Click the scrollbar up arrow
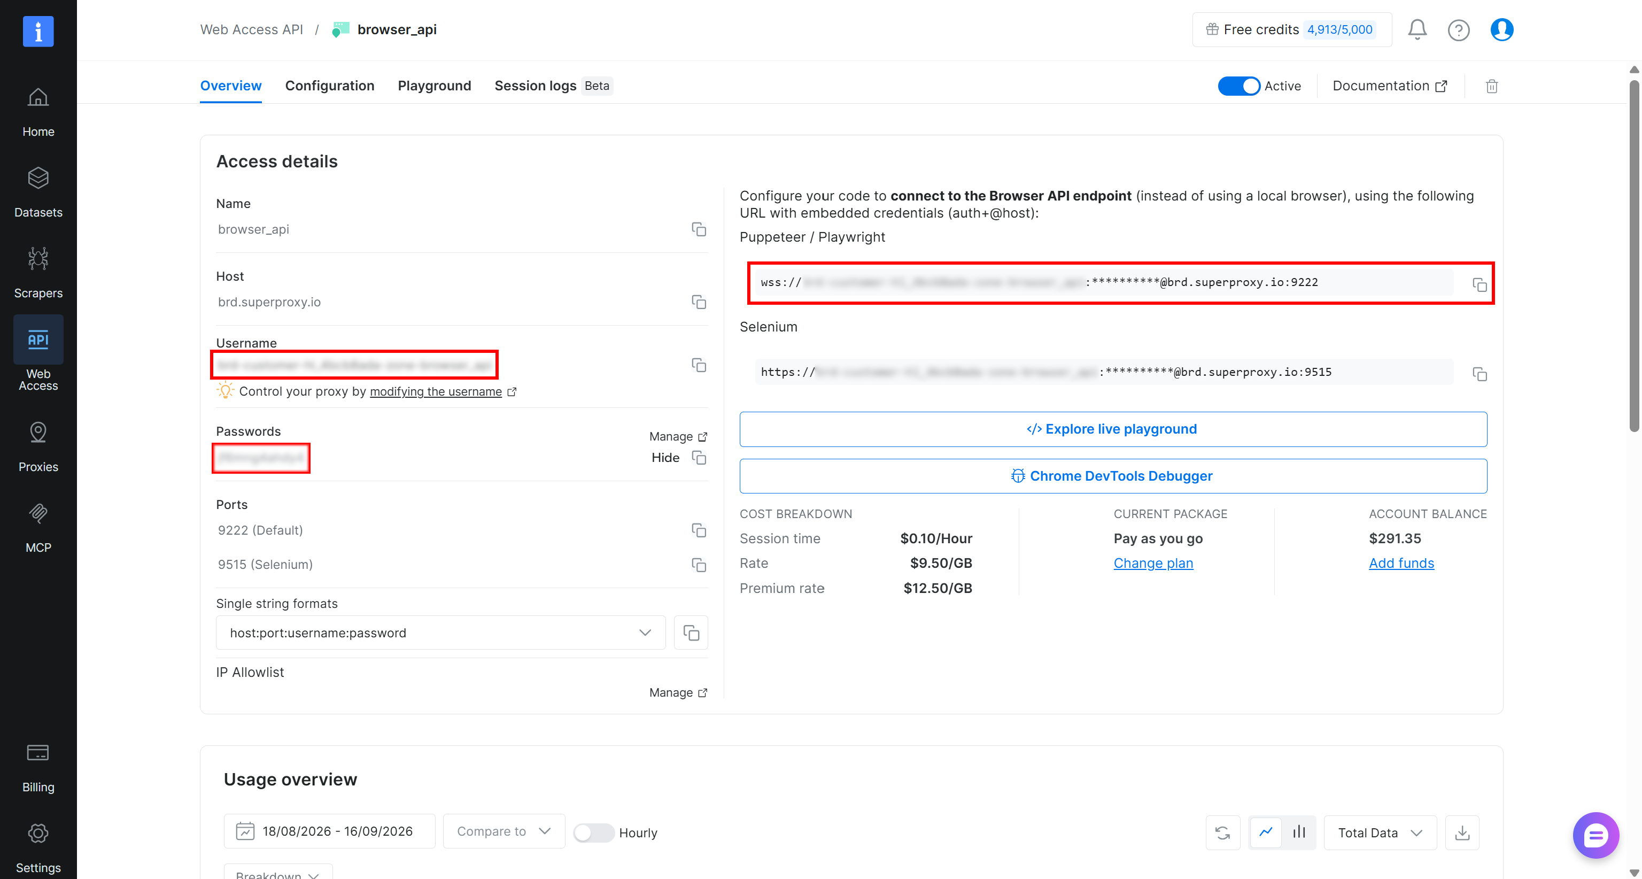Image resolution: width=1642 pixels, height=879 pixels. pyautogui.click(x=1633, y=70)
